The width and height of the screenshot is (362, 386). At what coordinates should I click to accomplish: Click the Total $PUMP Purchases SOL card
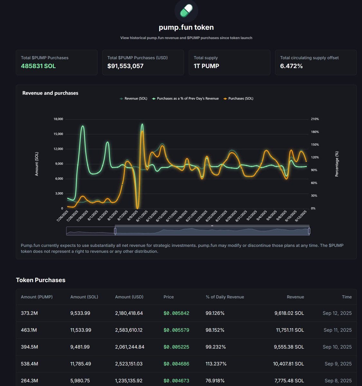pyautogui.click(x=57, y=62)
